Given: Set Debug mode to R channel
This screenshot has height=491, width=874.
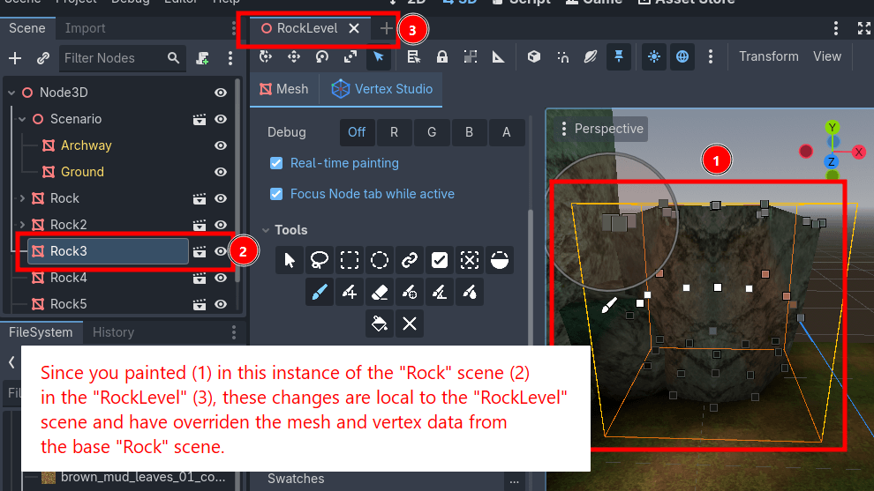Looking at the screenshot, I should click(x=394, y=132).
